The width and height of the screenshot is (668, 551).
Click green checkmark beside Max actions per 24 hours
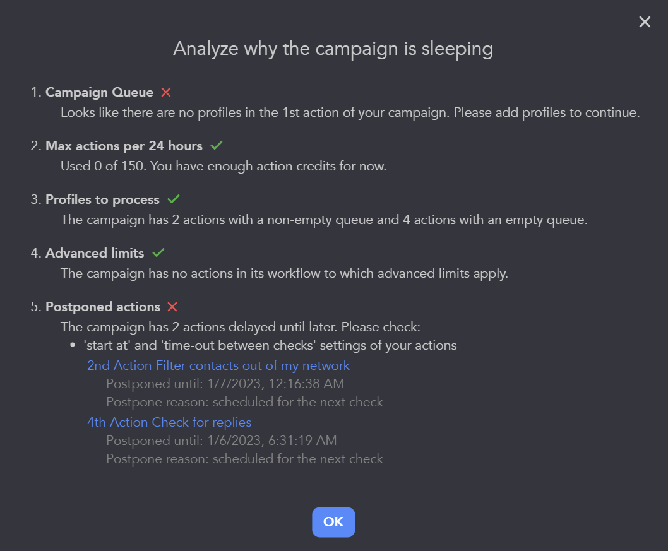[x=217, y=146]
